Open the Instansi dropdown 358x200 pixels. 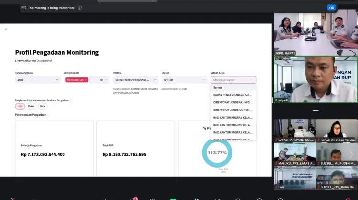(x=136, y=80)
